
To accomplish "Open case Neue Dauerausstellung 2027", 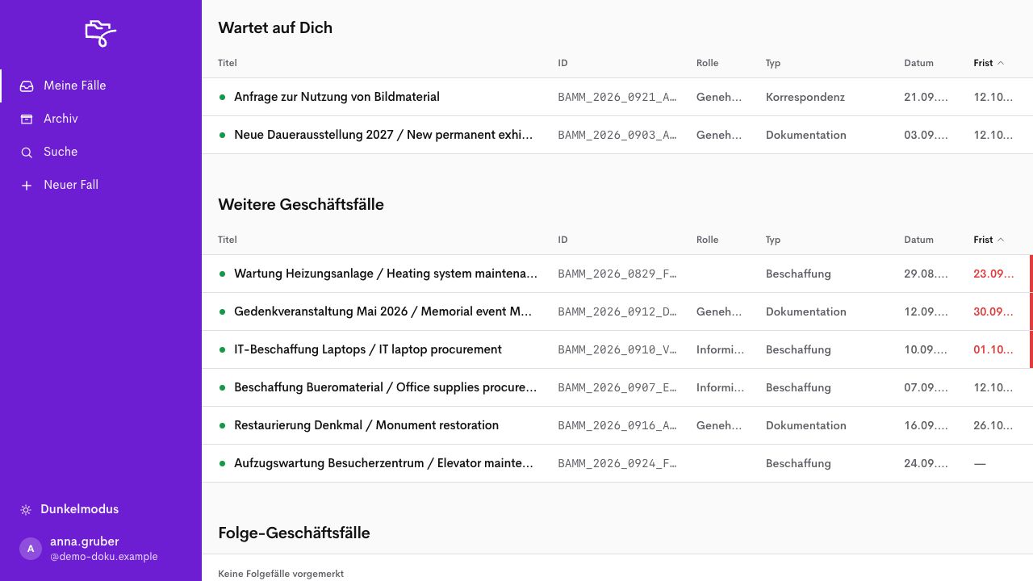I will coord(617,135).
